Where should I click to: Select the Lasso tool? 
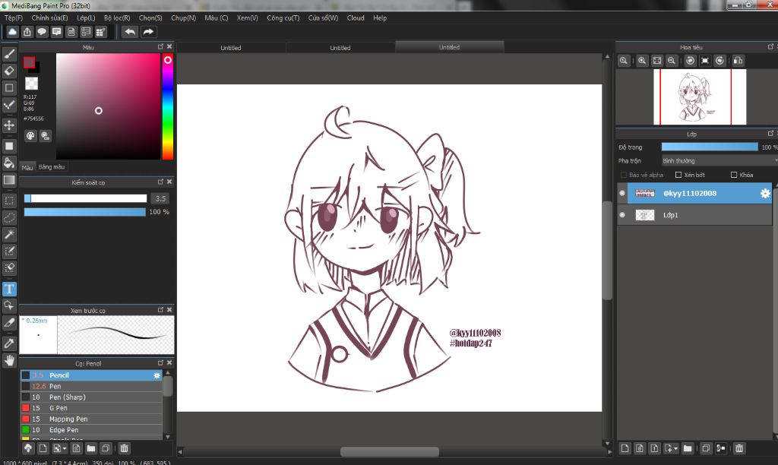click(9, 217)
